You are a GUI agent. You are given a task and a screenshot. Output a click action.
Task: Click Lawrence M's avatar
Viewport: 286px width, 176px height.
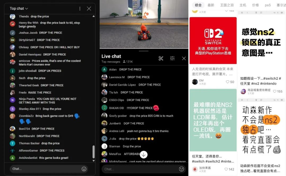click(x=104, y=77)
